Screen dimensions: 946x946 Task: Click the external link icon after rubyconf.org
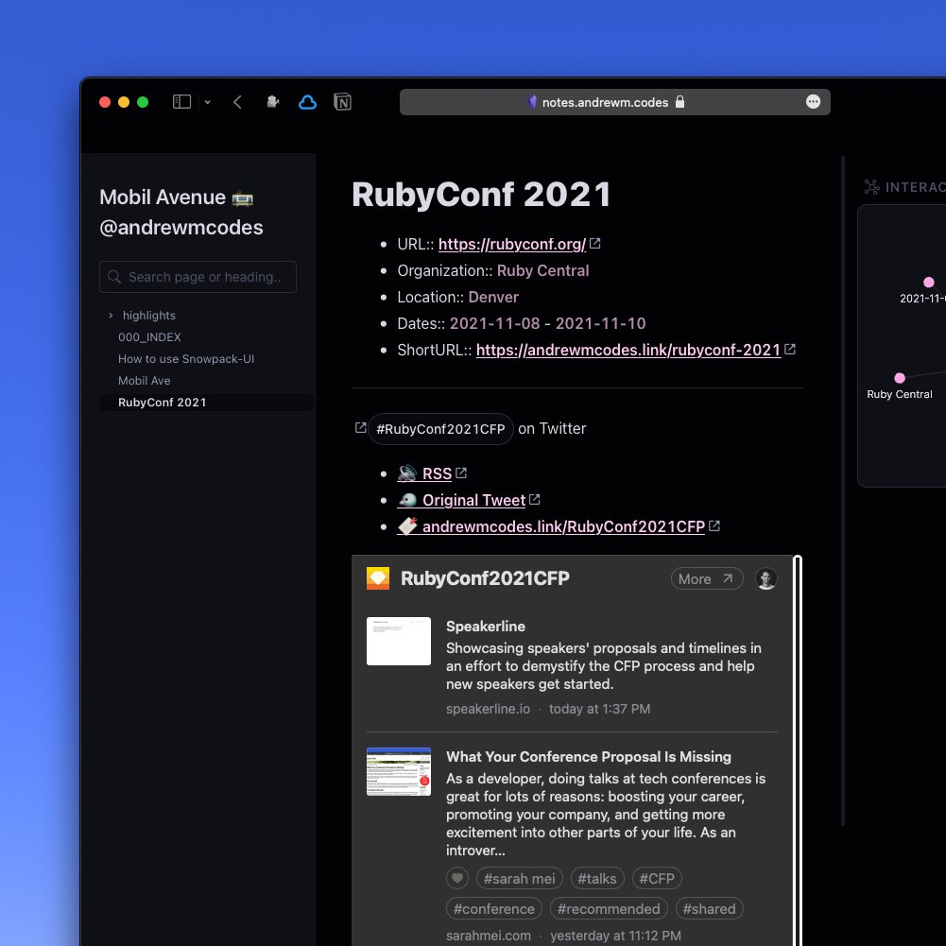594,243
